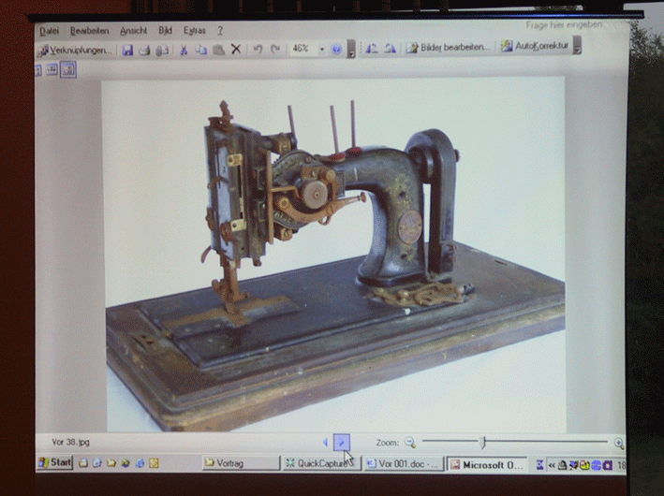Click the Save floppy disk icon
This screenshot has height=496, width=664.
[x=127, y=50]
